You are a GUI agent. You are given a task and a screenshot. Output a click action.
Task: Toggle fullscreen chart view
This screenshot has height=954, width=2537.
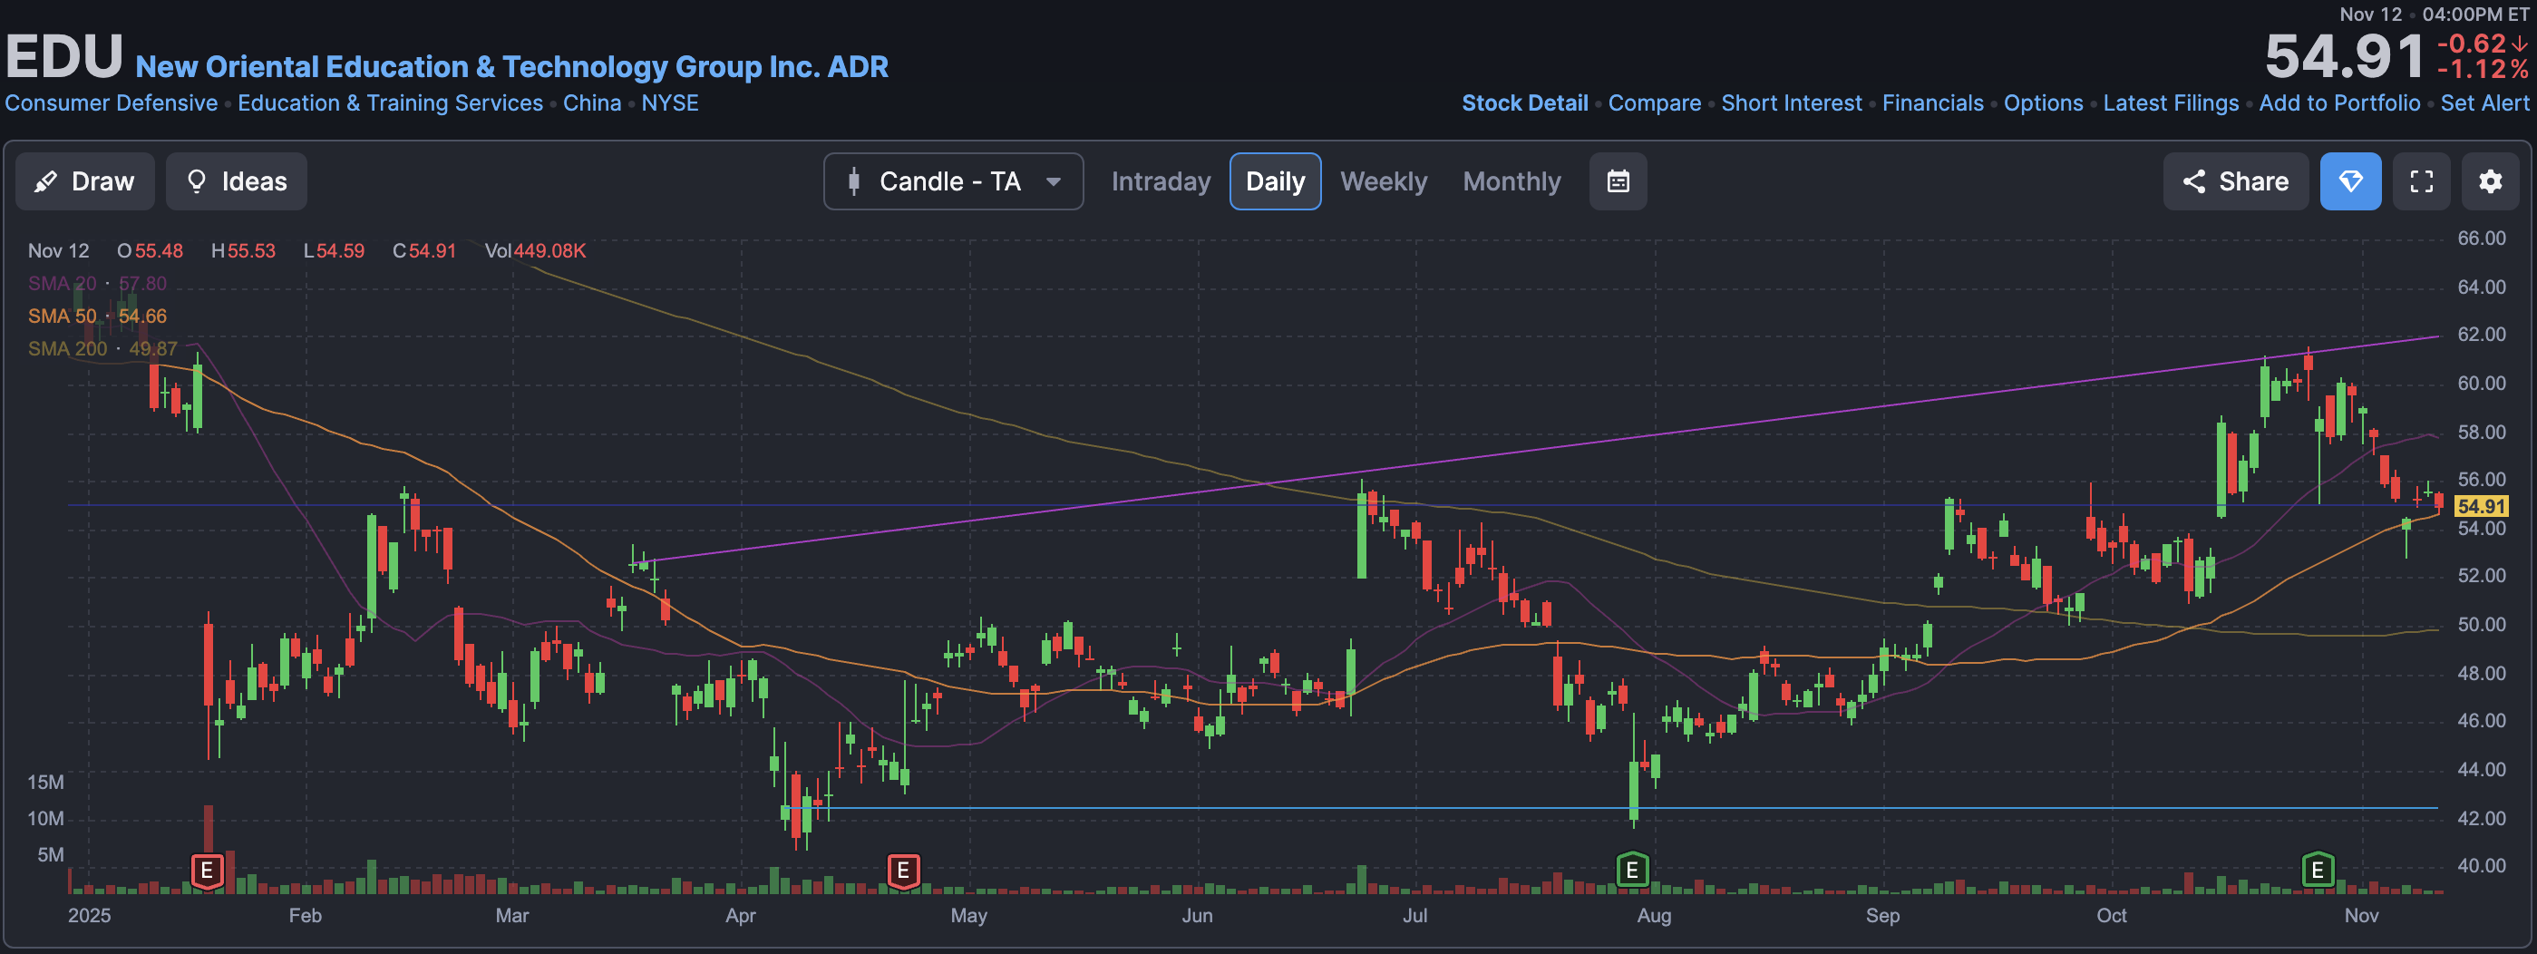2422,181
